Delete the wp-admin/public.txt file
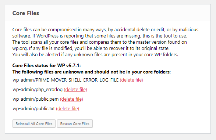This screenshot has width=216, height=140. pyautogui.click(x=67, y=109)
